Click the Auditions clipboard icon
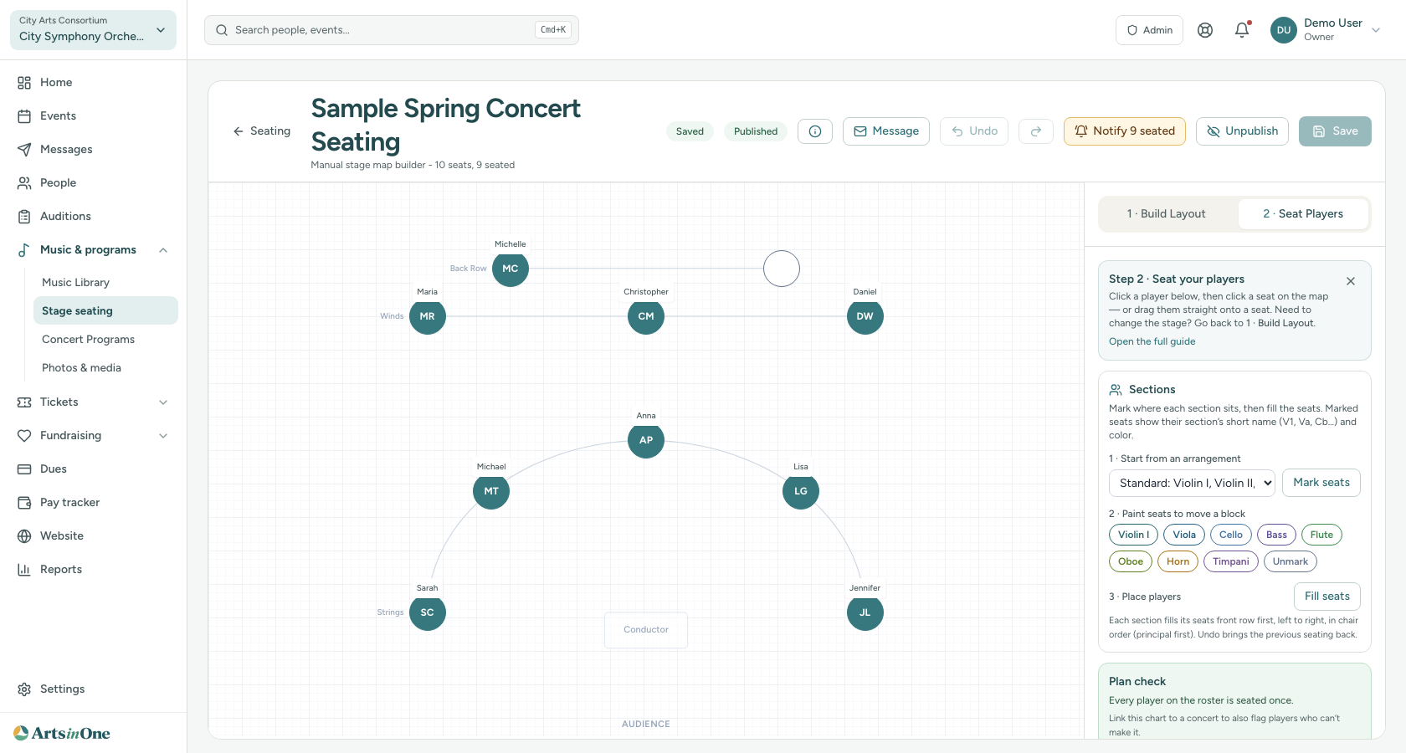 (x=24, y=217)
